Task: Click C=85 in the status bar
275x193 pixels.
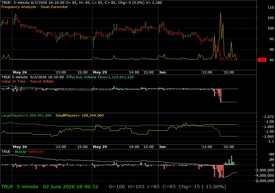Action: [x=169, y=187]
